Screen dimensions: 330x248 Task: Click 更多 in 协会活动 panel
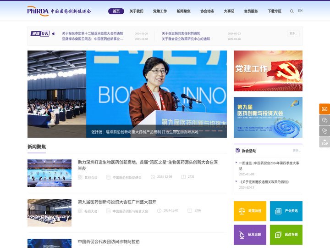[x=297, y=150]
